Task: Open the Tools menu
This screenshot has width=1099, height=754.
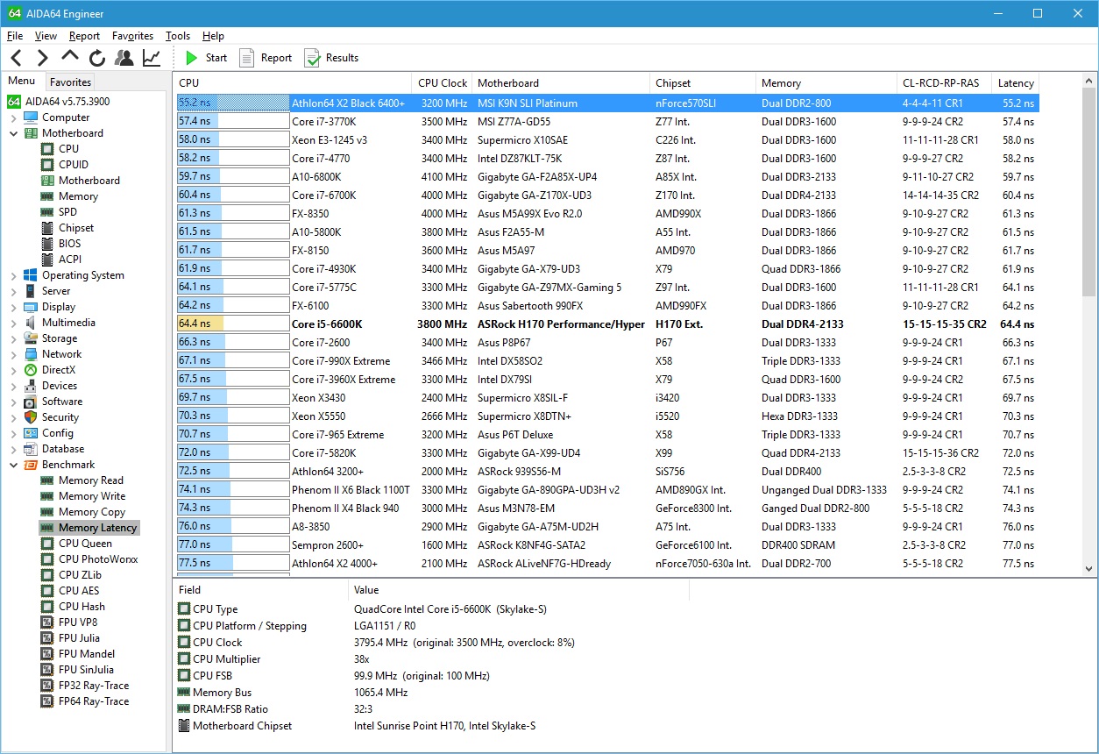Action: point(178,36)
